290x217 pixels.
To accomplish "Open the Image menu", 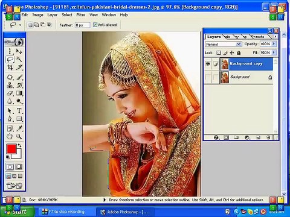I will 37,15.
